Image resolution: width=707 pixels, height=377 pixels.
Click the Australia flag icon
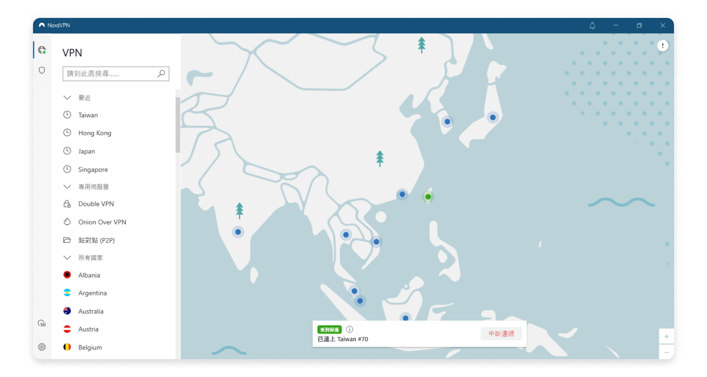[x=67, y=311]
